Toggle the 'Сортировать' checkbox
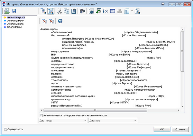The height and width of the screenshot is (136, 193). (5, 129)
